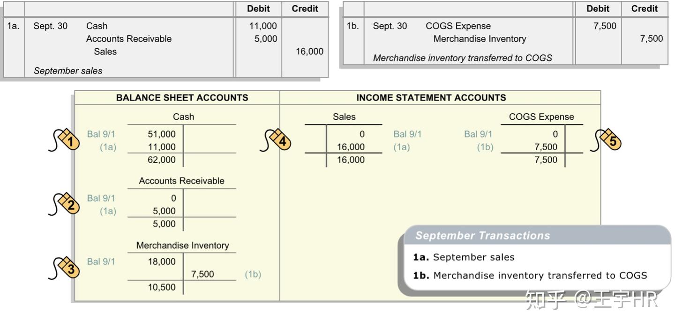Click the (1b) reference next to inventory credit
The width and height of the screenshot is (675, 327).
253,275
